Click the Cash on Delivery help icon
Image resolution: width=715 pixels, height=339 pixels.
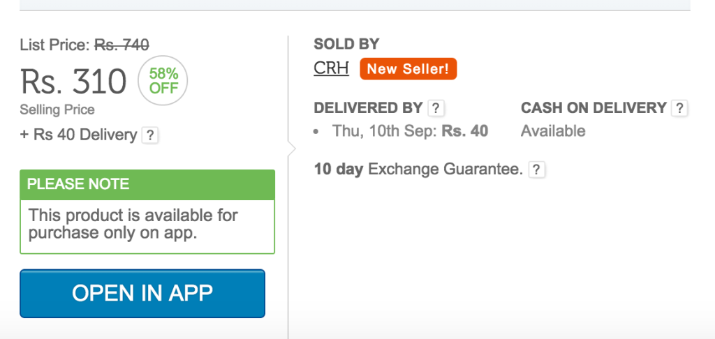point(679,108)
